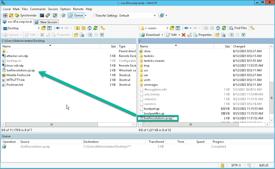Viewport: 275px width, 169px height.
Task: Open the Remote menu
Action: (x=78, y=9)
